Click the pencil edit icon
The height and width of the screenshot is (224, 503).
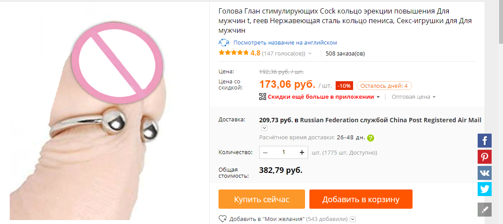[484, 210]
